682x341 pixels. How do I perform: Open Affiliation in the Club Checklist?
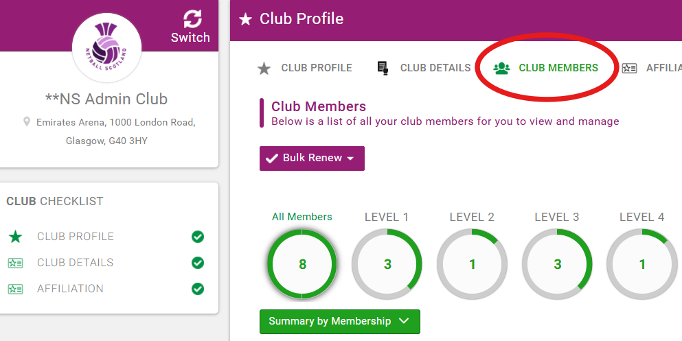click(71, 289)
